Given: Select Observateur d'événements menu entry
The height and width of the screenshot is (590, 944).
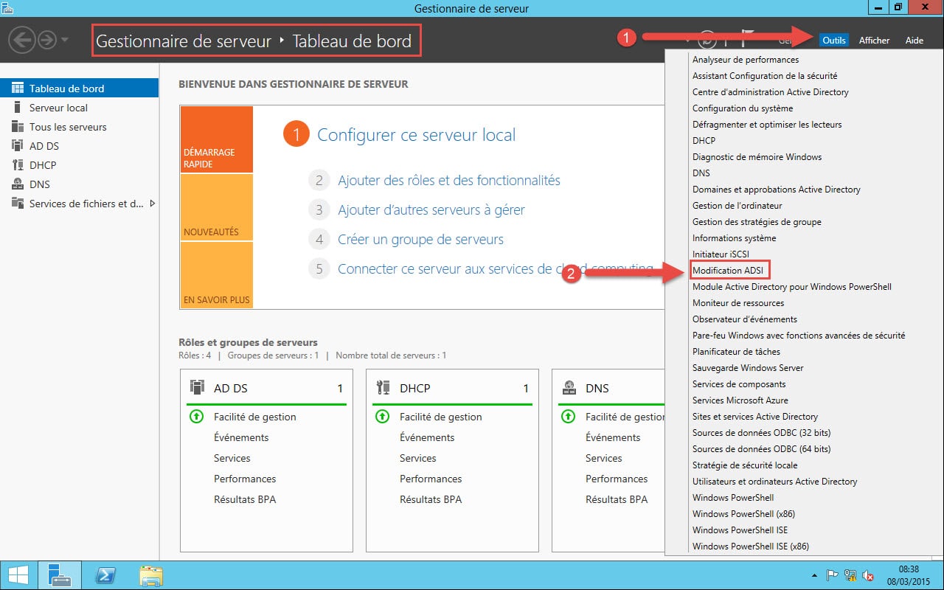Looking at the screenshot, I should (745, 319).
